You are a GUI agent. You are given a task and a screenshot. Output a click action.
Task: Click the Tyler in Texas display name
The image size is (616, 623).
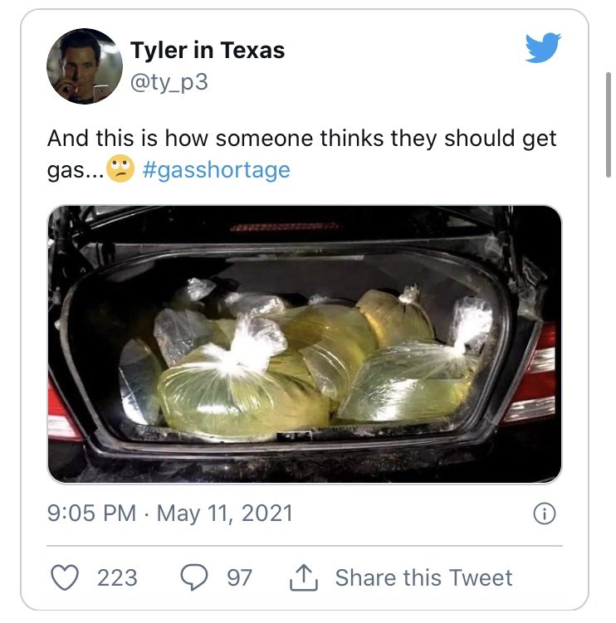[x=208, y=50]
